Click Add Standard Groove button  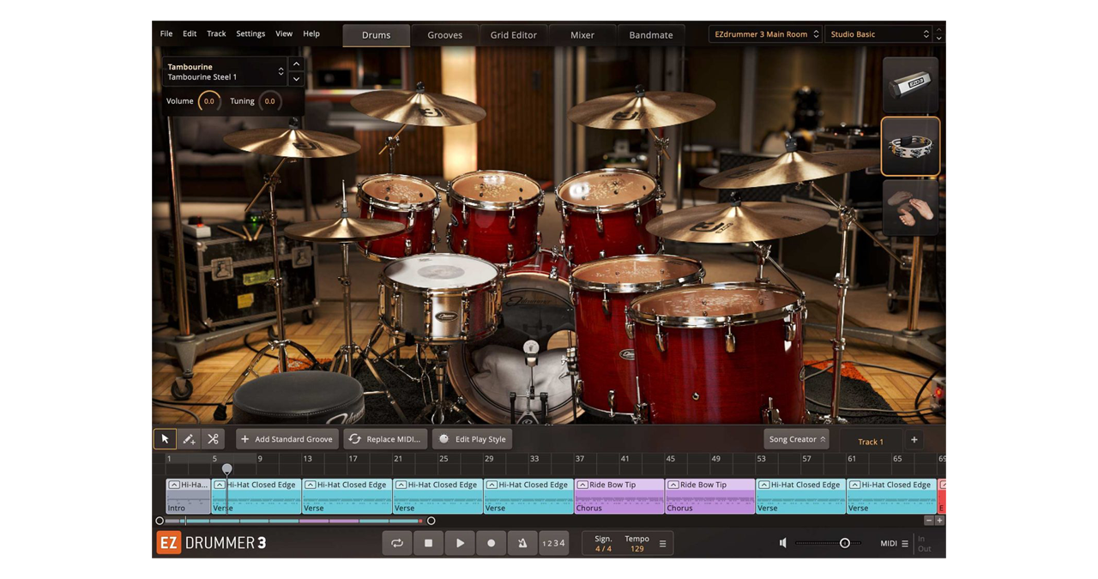(287, 439)
